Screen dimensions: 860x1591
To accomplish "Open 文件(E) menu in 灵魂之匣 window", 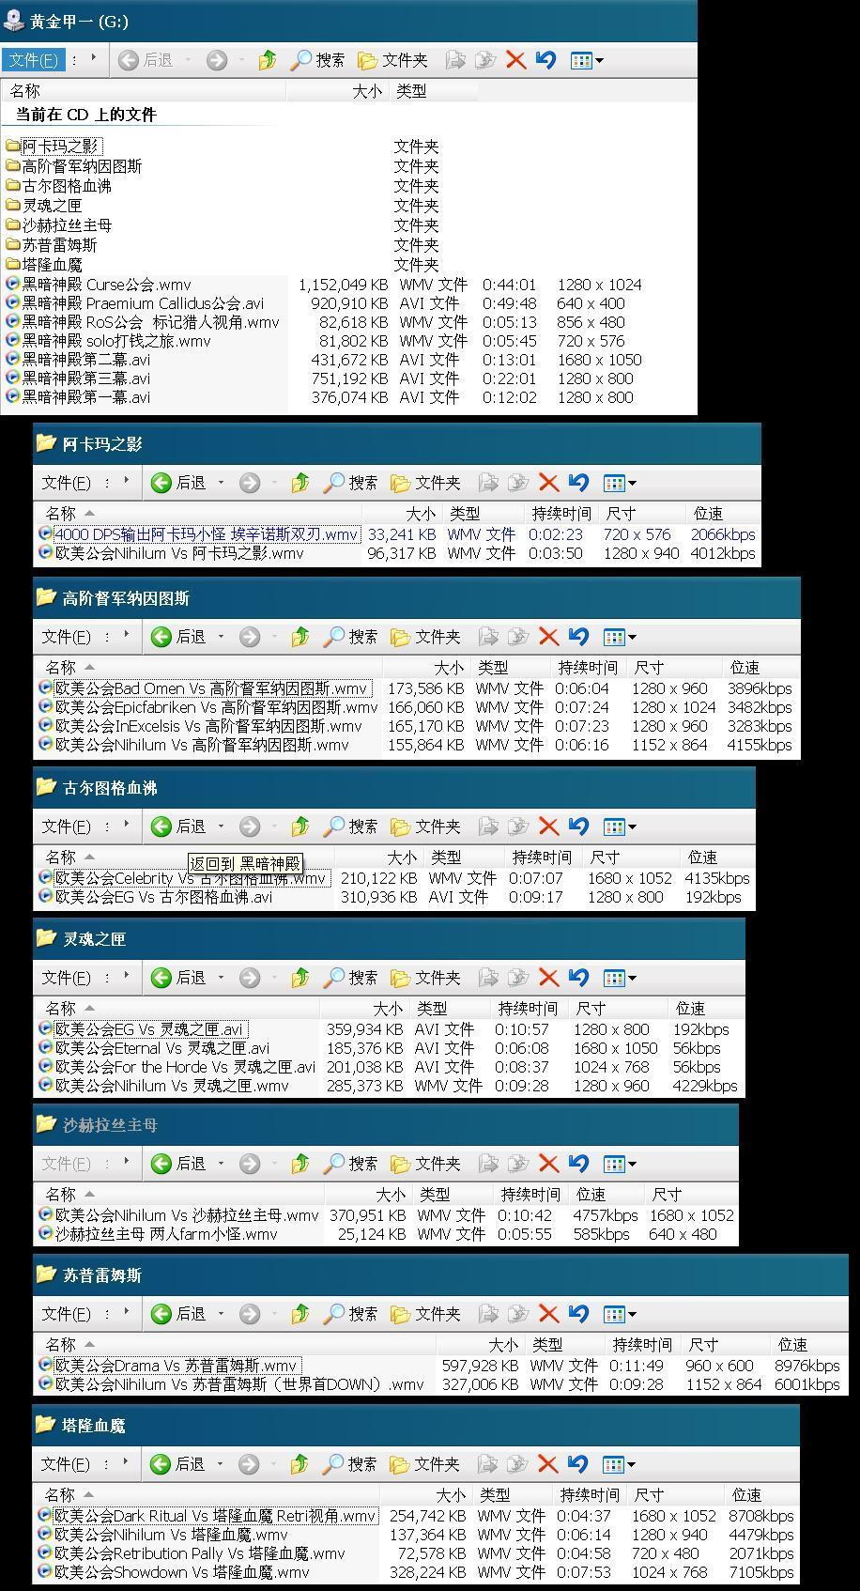I will click(66, 978).
